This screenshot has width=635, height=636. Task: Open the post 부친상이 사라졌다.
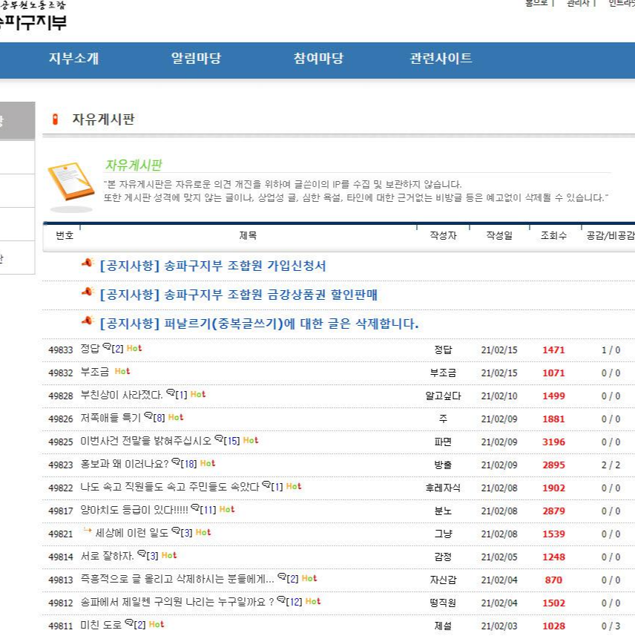pos(121,395)
